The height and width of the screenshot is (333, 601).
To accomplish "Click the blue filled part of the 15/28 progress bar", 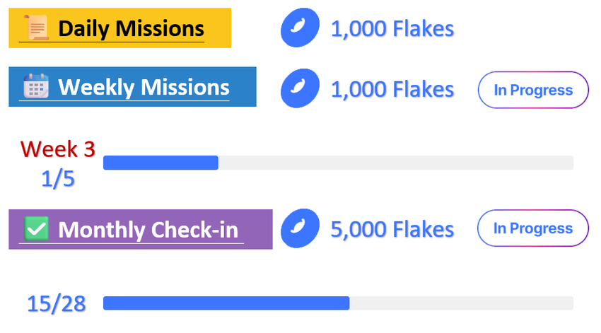I will click(226, 303).
